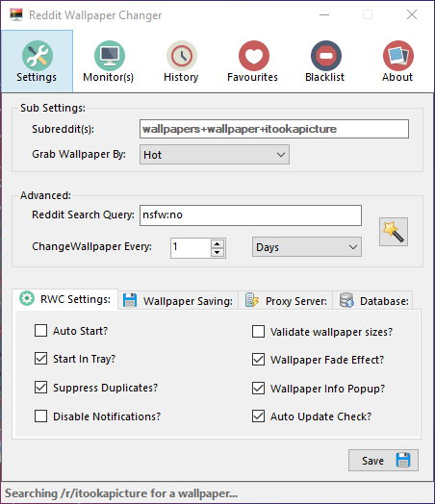Uncheck Wallpaper Info Popup option
This screenshot has height=504, width=435.
click(x=259, y=388)
